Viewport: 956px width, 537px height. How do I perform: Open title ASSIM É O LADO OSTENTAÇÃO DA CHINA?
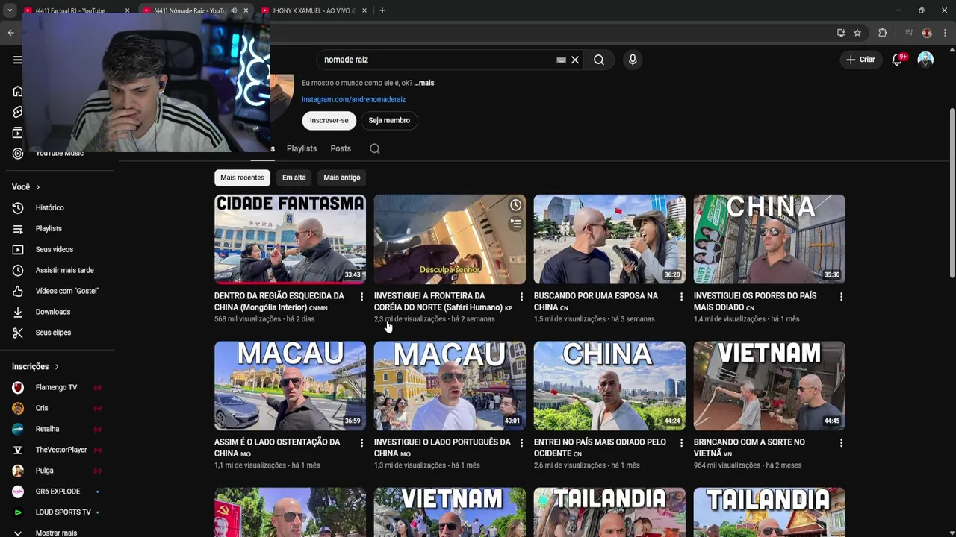coord(277,447)
